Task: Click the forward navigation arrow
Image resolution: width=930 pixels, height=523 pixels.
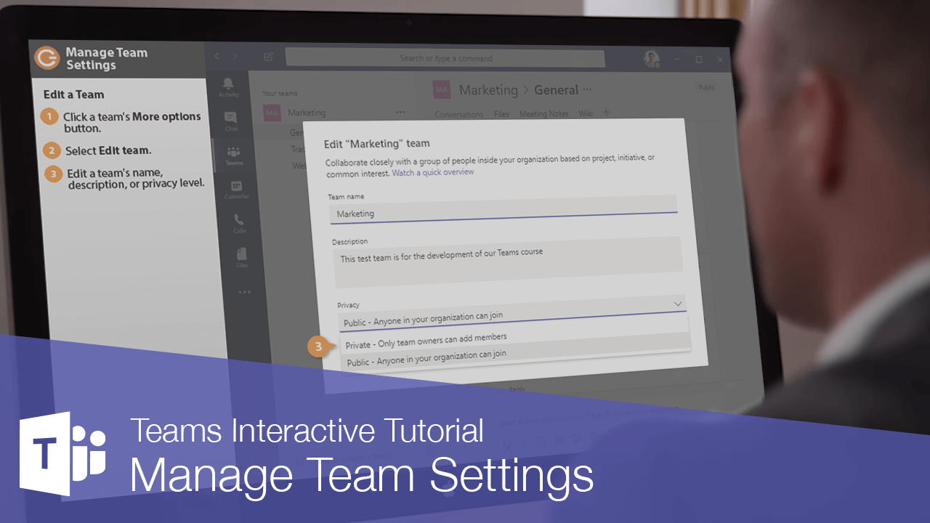Action: (x=235, y=56)
